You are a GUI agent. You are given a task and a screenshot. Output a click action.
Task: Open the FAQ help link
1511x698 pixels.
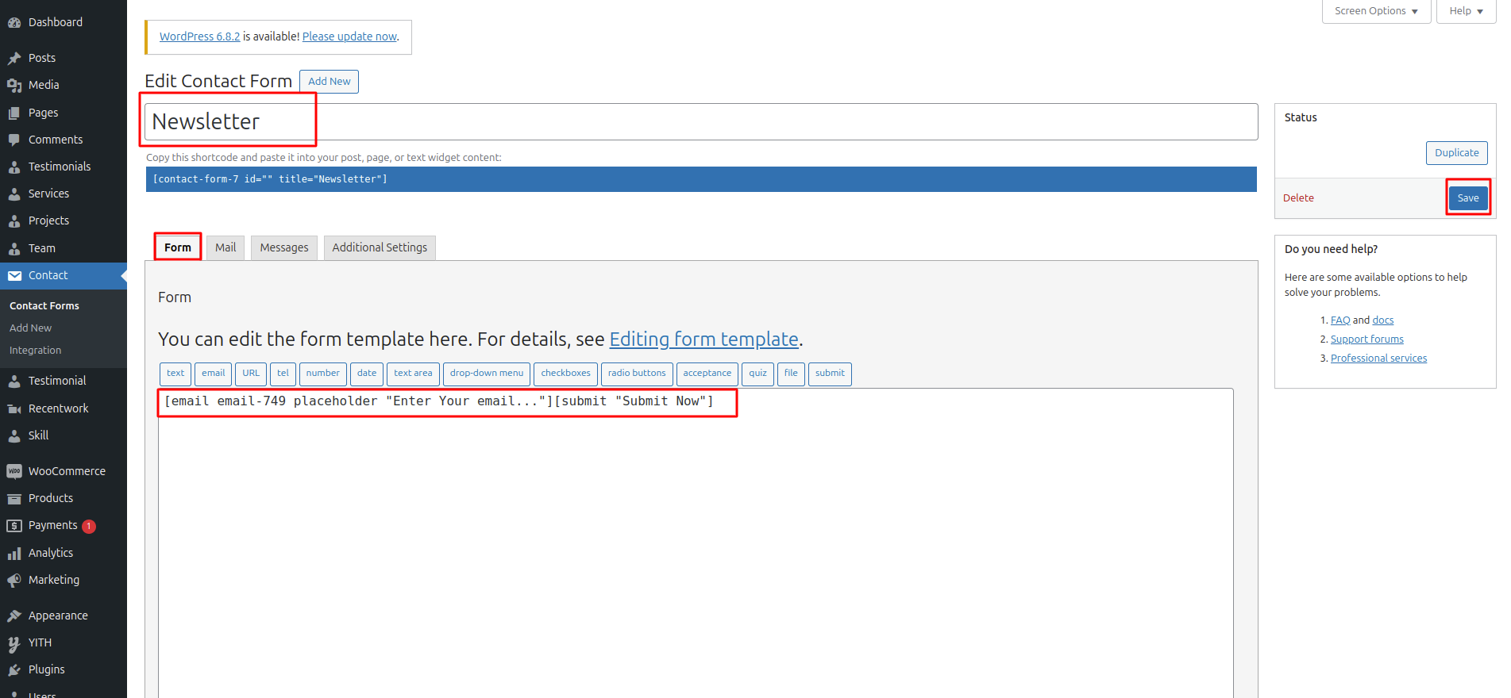(1340, 320)
